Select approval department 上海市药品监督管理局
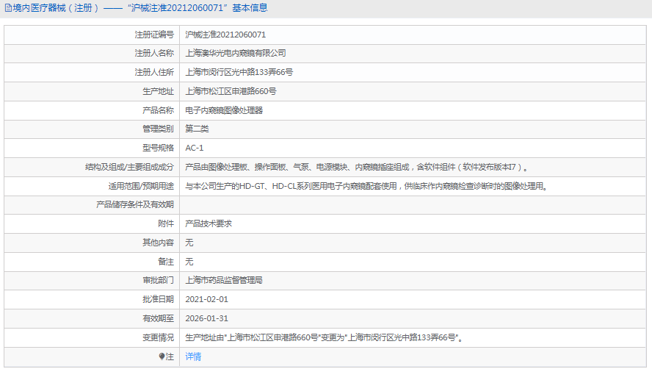 (x=224, y=280)
